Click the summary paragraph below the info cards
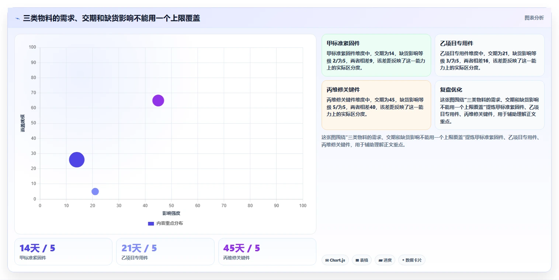Image resolution: width=559 pixels, height=280 pixels. tap(431, 141)
